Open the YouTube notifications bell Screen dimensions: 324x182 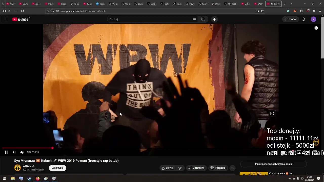304,19
